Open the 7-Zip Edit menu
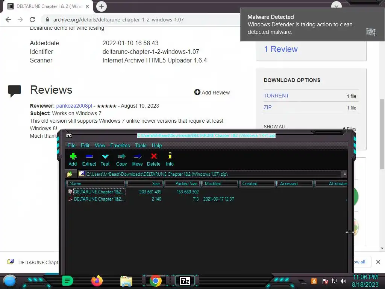The image size is (385, 289). 85,146
